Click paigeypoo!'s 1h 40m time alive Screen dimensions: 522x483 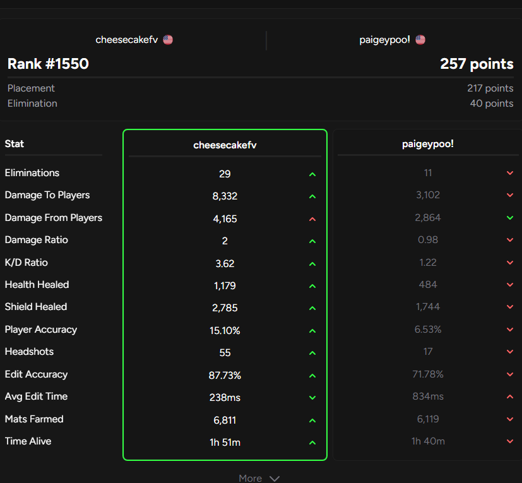[x=428, y=441]
